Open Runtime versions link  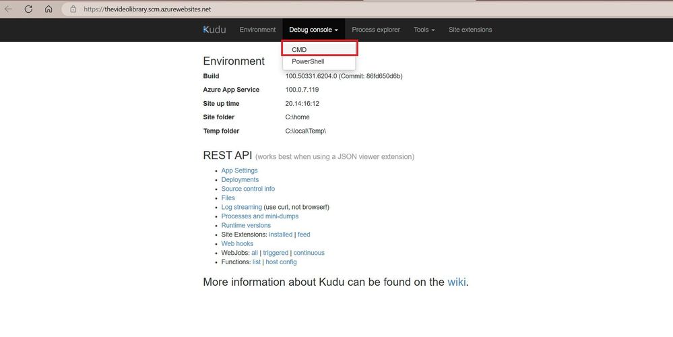[x=246, y=225]
